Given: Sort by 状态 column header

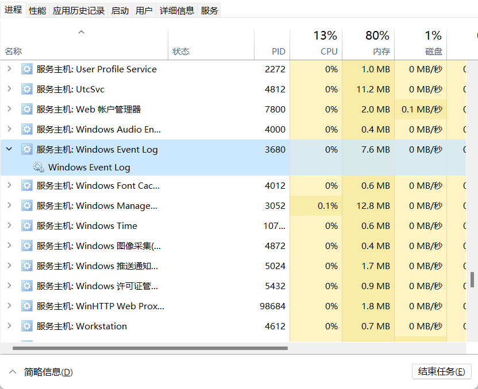Looking at the screenshot, I should 211,44.
